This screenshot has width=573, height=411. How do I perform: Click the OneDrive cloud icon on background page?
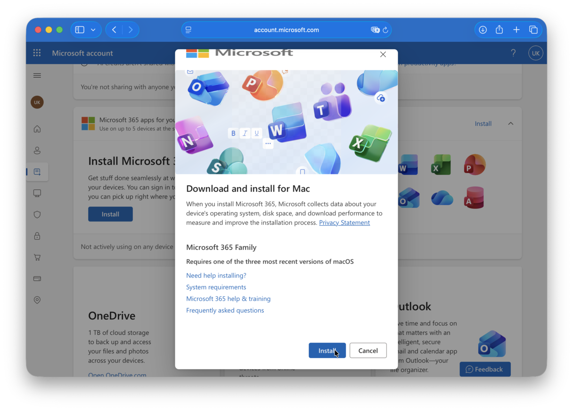coord(442,198)
